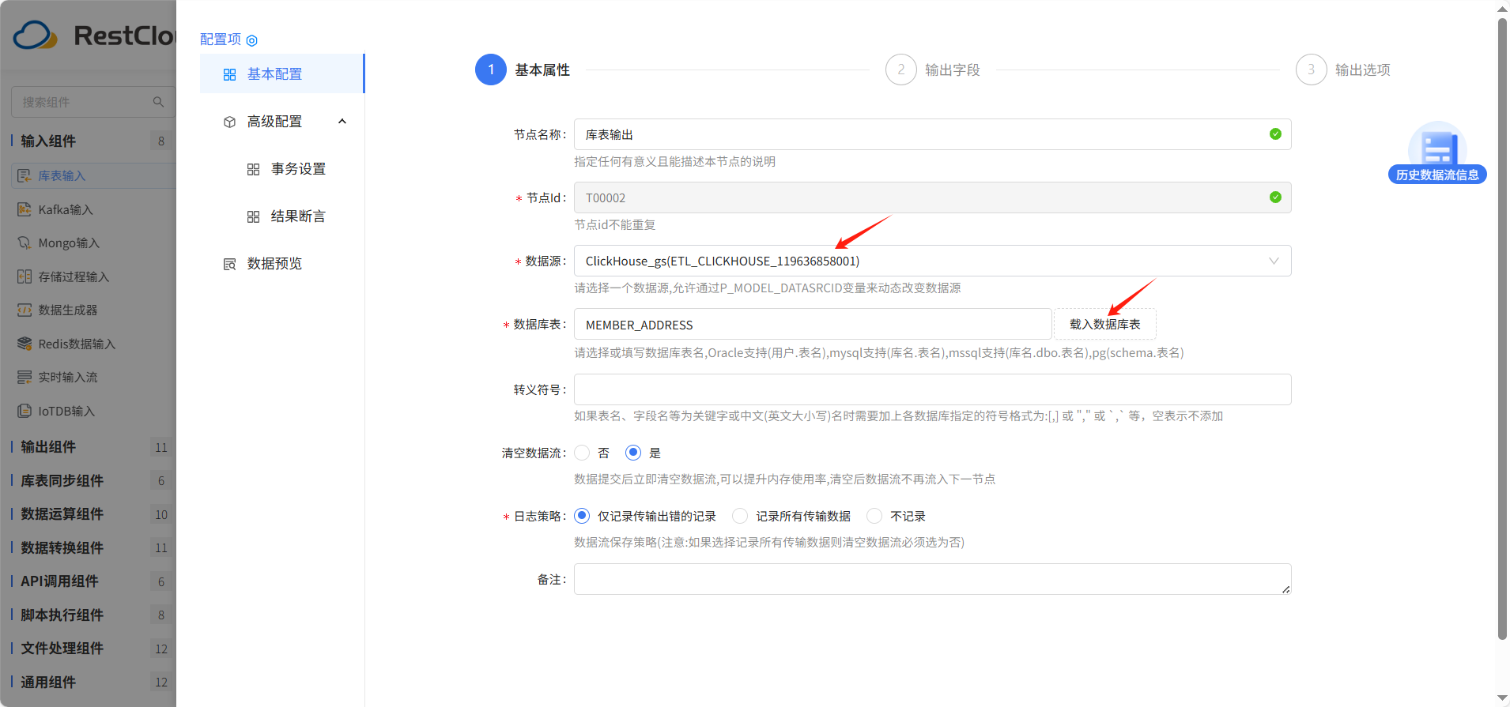
Task: Click the Kafka输入 component icon
Action: click(x=25, y=209)
